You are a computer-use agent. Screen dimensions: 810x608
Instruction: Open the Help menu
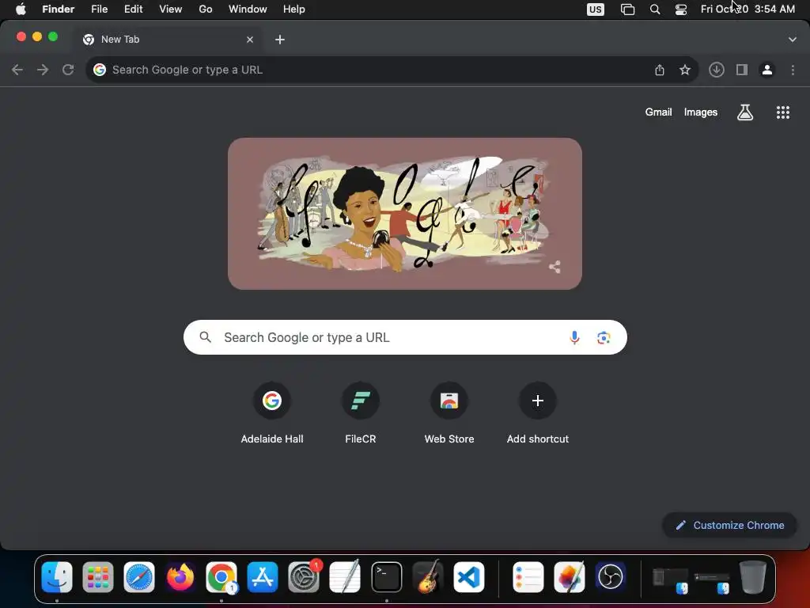coord(294,9)
